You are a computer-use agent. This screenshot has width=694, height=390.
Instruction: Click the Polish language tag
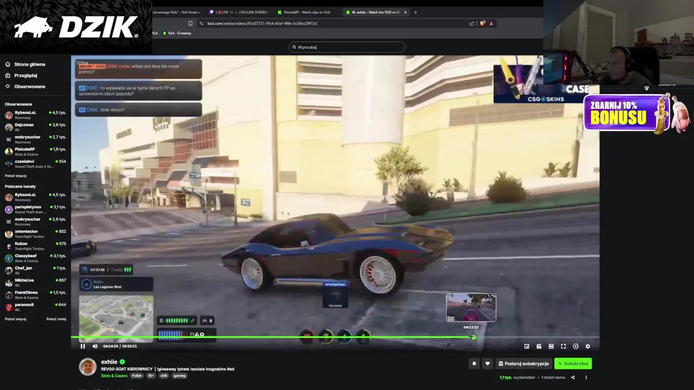(137, 375)
